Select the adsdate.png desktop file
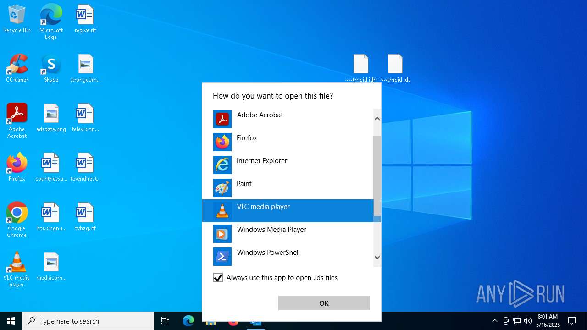The image size is (587, 330). coord(51,118)
